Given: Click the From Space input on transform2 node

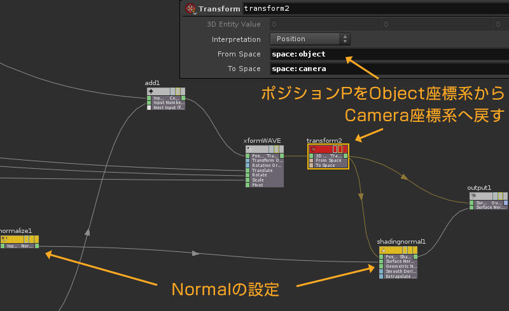Looking at the screenshot, I should pyautogui.click(x=311, y=161).
